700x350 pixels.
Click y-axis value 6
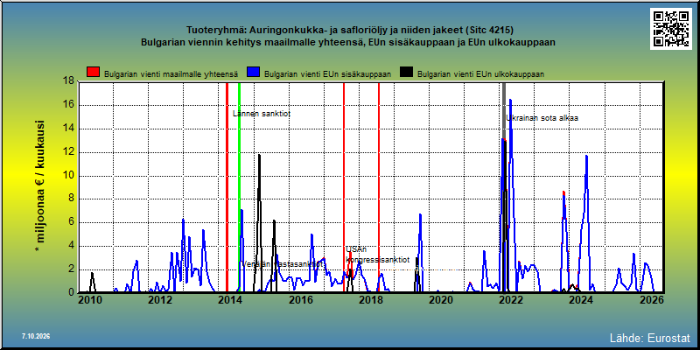click(x=72, y=222)
